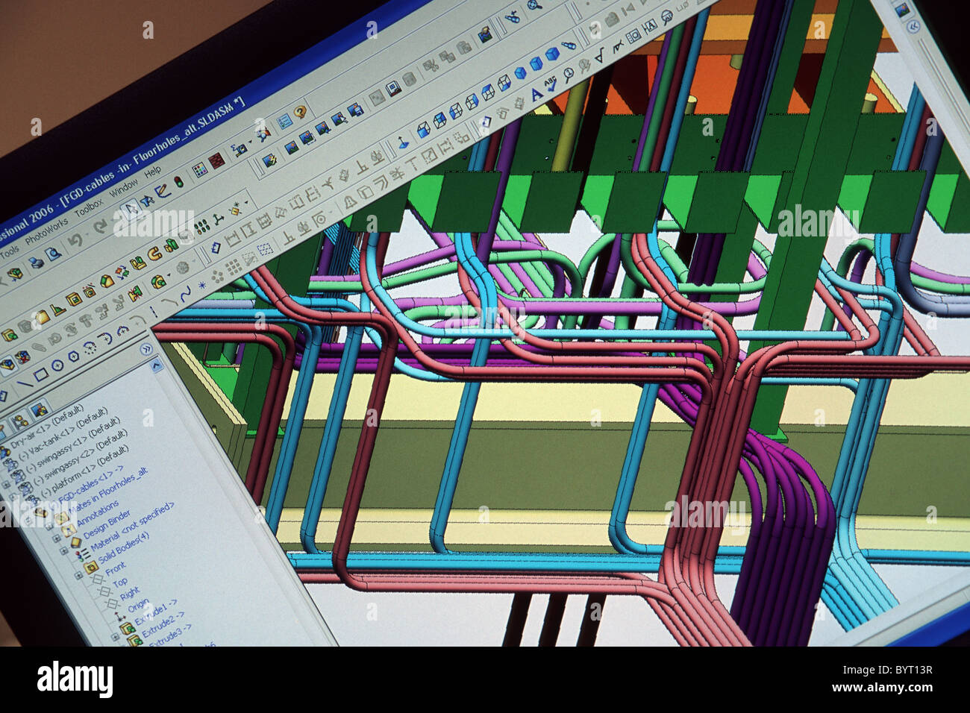
Task: Select the Design Binder item
Action: pyautogui.click(x=106, y=524)
